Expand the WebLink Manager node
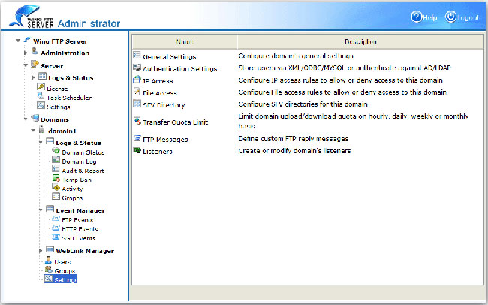The height and width of the screenshot is (305, 488). point(41,250)
